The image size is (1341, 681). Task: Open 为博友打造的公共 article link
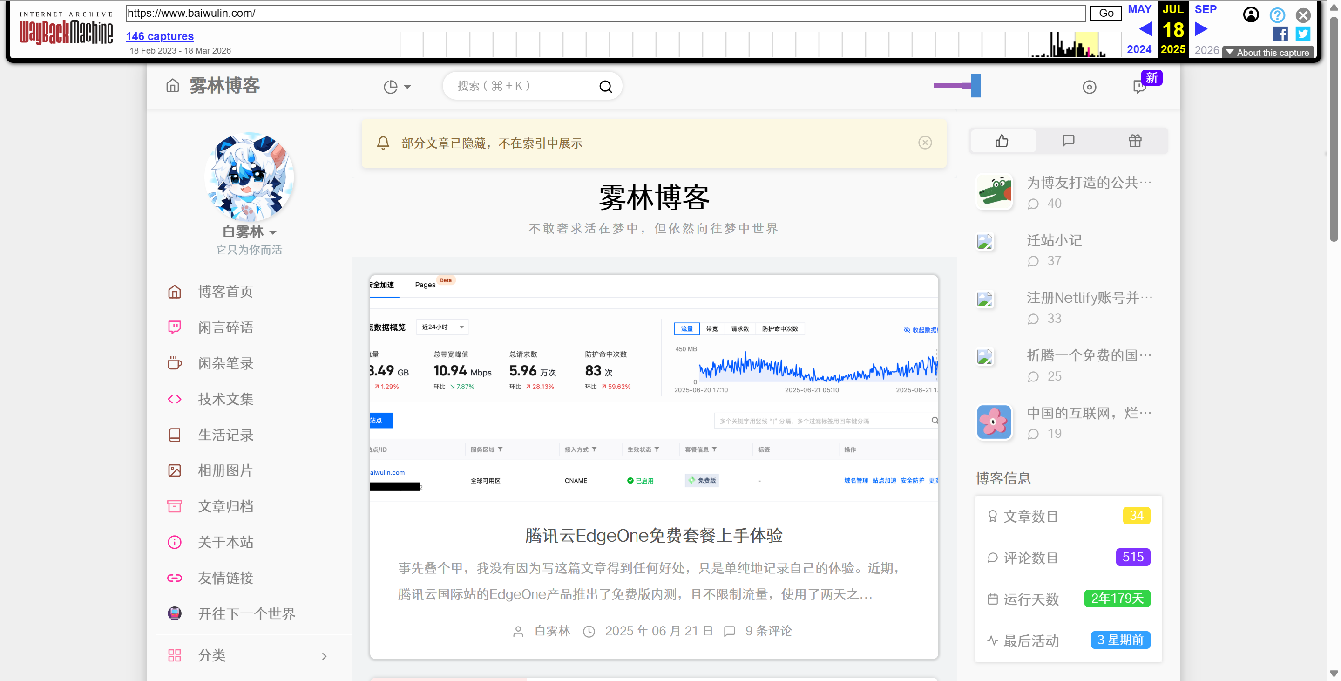[1089, 182]
